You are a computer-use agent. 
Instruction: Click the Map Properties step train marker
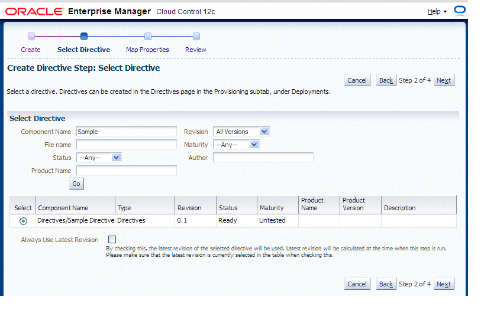[x=148, y=37]
